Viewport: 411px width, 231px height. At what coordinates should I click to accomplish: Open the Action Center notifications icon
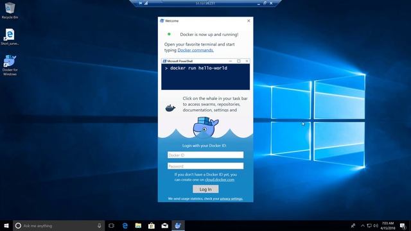point(403,225)
